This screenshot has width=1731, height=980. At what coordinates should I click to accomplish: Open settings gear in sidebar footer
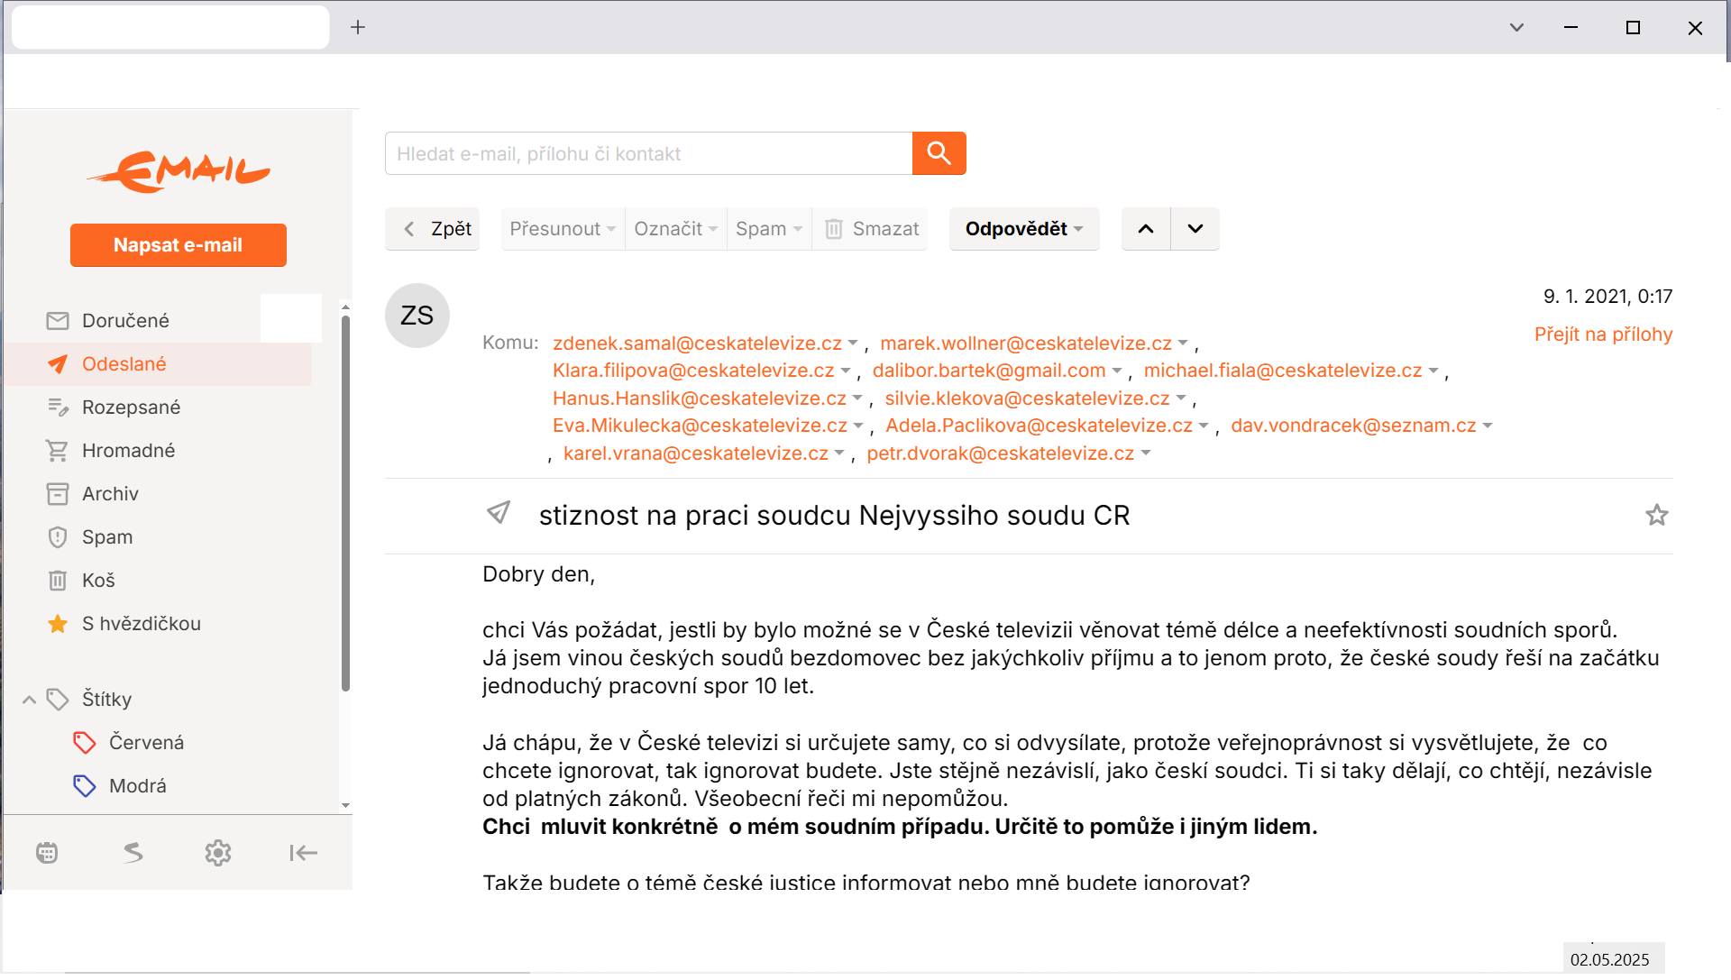point(218,853)
